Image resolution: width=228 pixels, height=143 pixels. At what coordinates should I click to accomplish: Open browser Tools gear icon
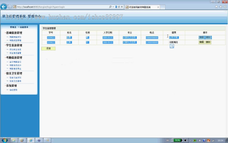225,7
